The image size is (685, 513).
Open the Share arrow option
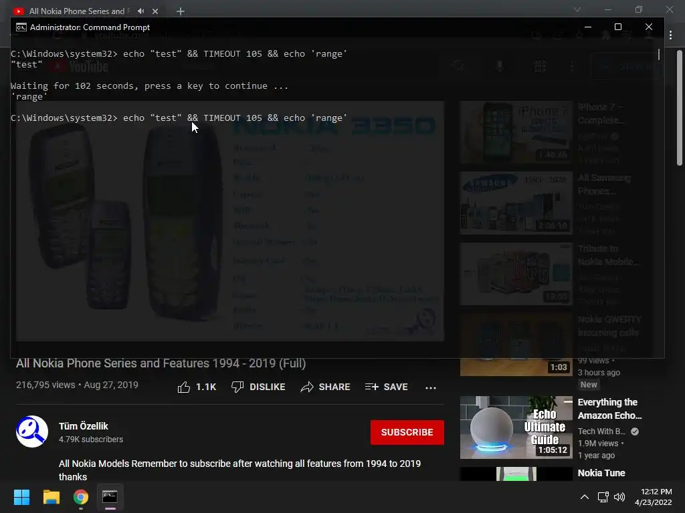(306, 387)
